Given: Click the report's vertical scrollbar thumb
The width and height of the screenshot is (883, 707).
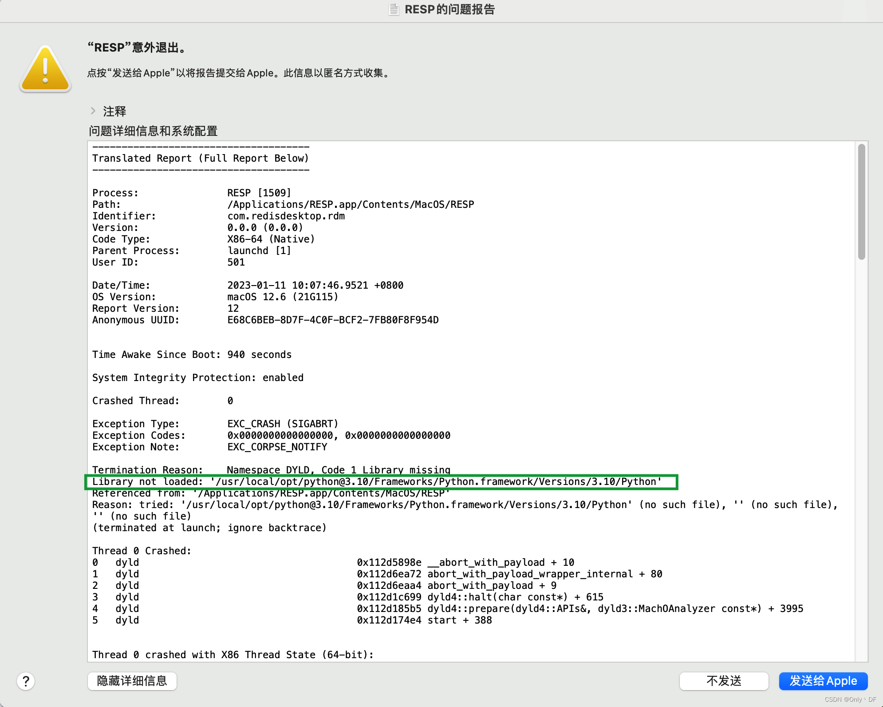Looking at the screenshot, I should click(x=861, y=202).
